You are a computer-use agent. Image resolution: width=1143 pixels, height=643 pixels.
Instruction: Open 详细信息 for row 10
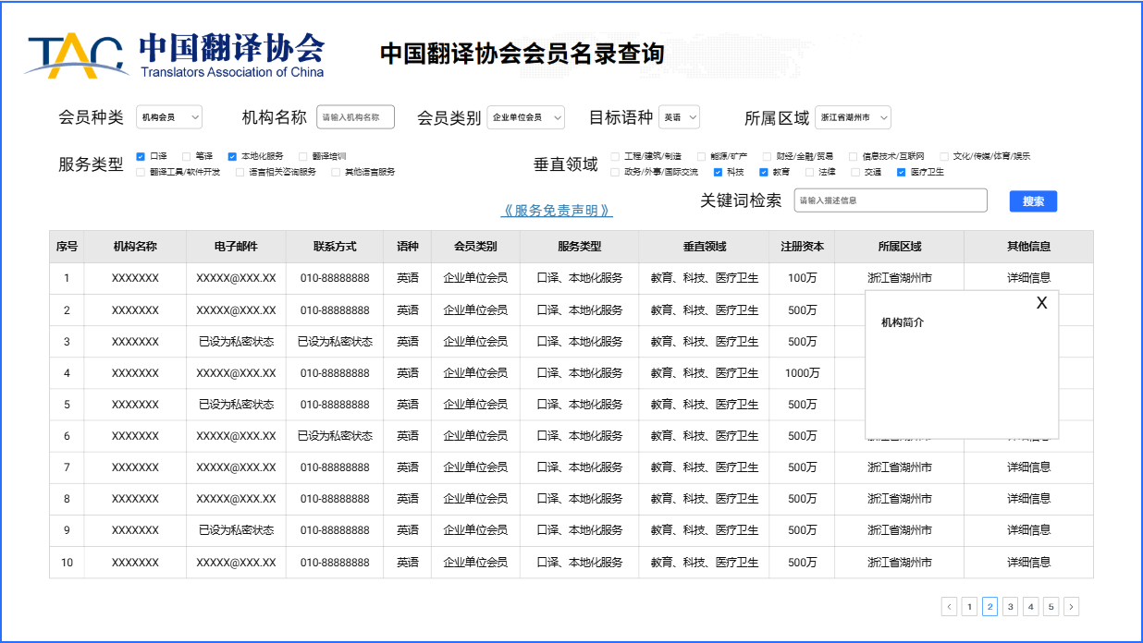pos(1028,562)
